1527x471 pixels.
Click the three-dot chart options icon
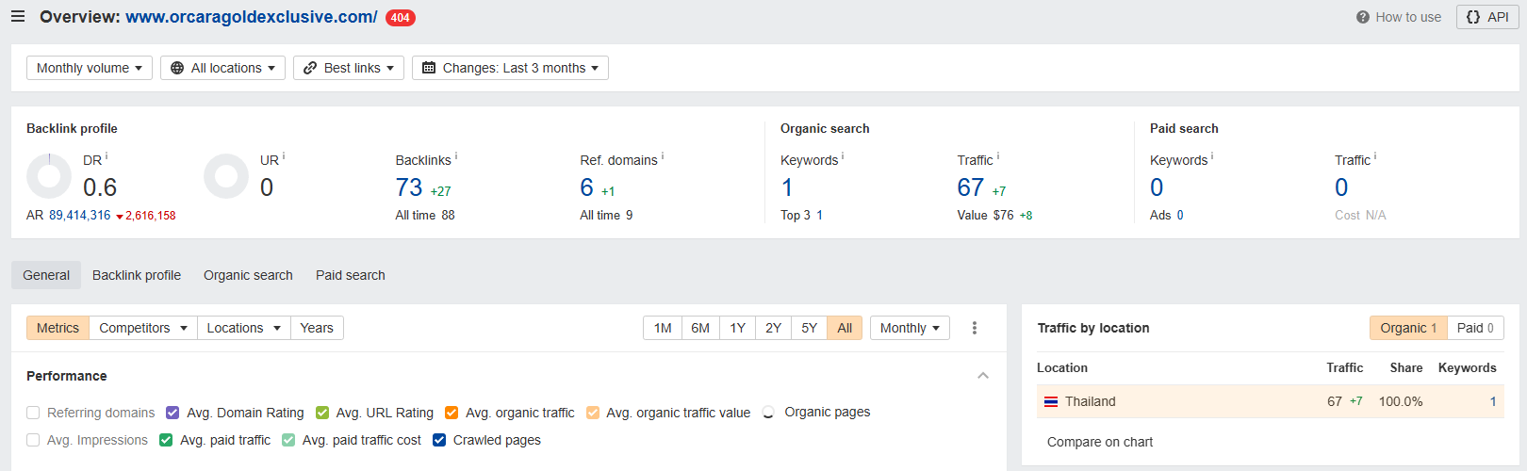tap(975, 328)
